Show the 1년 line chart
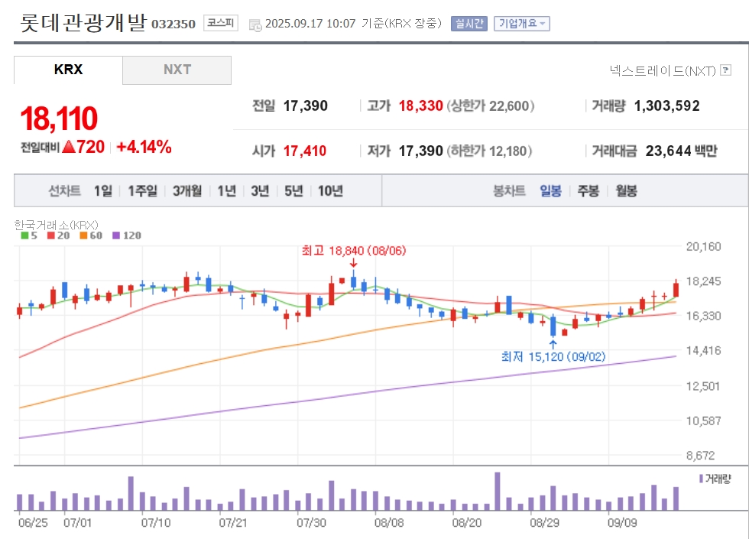749x539 pixels. [x=227, y=191]
